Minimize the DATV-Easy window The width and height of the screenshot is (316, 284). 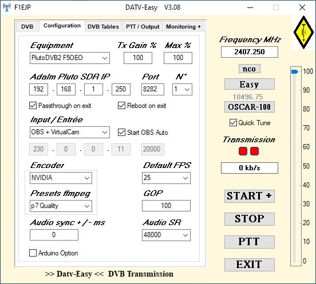pyautogui.click(x=250, y=7)
